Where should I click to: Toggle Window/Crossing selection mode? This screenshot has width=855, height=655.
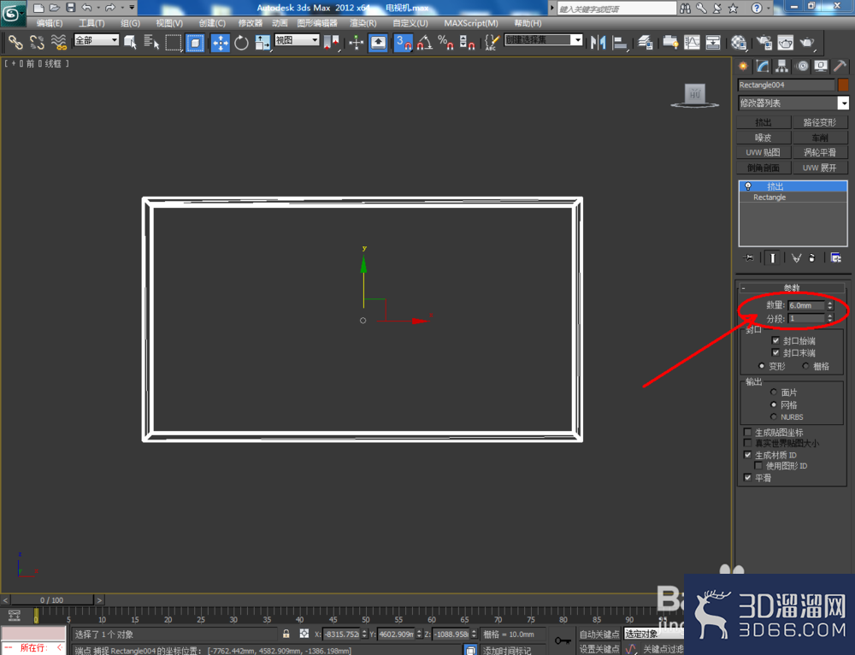click(195, 43)
